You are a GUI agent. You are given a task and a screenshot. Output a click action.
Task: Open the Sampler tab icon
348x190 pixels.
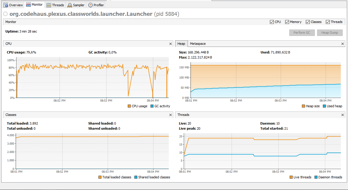[70, 5]
